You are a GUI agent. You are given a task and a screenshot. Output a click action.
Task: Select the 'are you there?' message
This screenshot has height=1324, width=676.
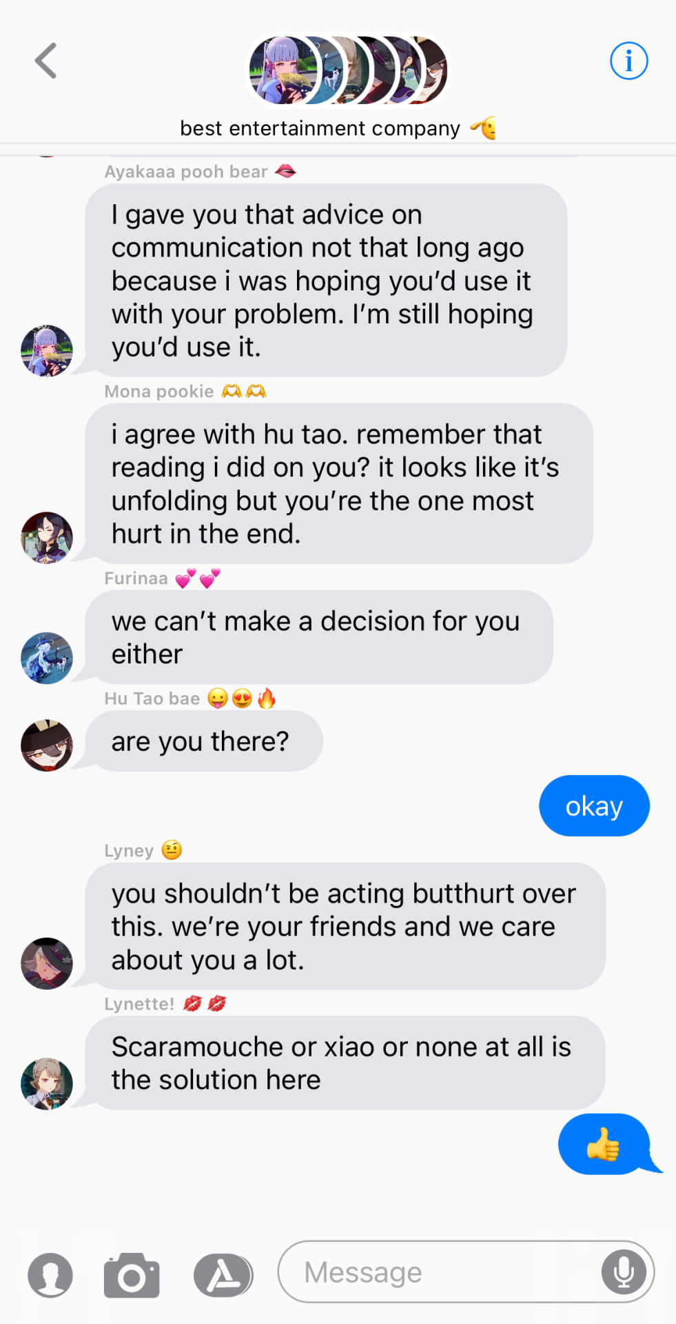coord(204,741)
